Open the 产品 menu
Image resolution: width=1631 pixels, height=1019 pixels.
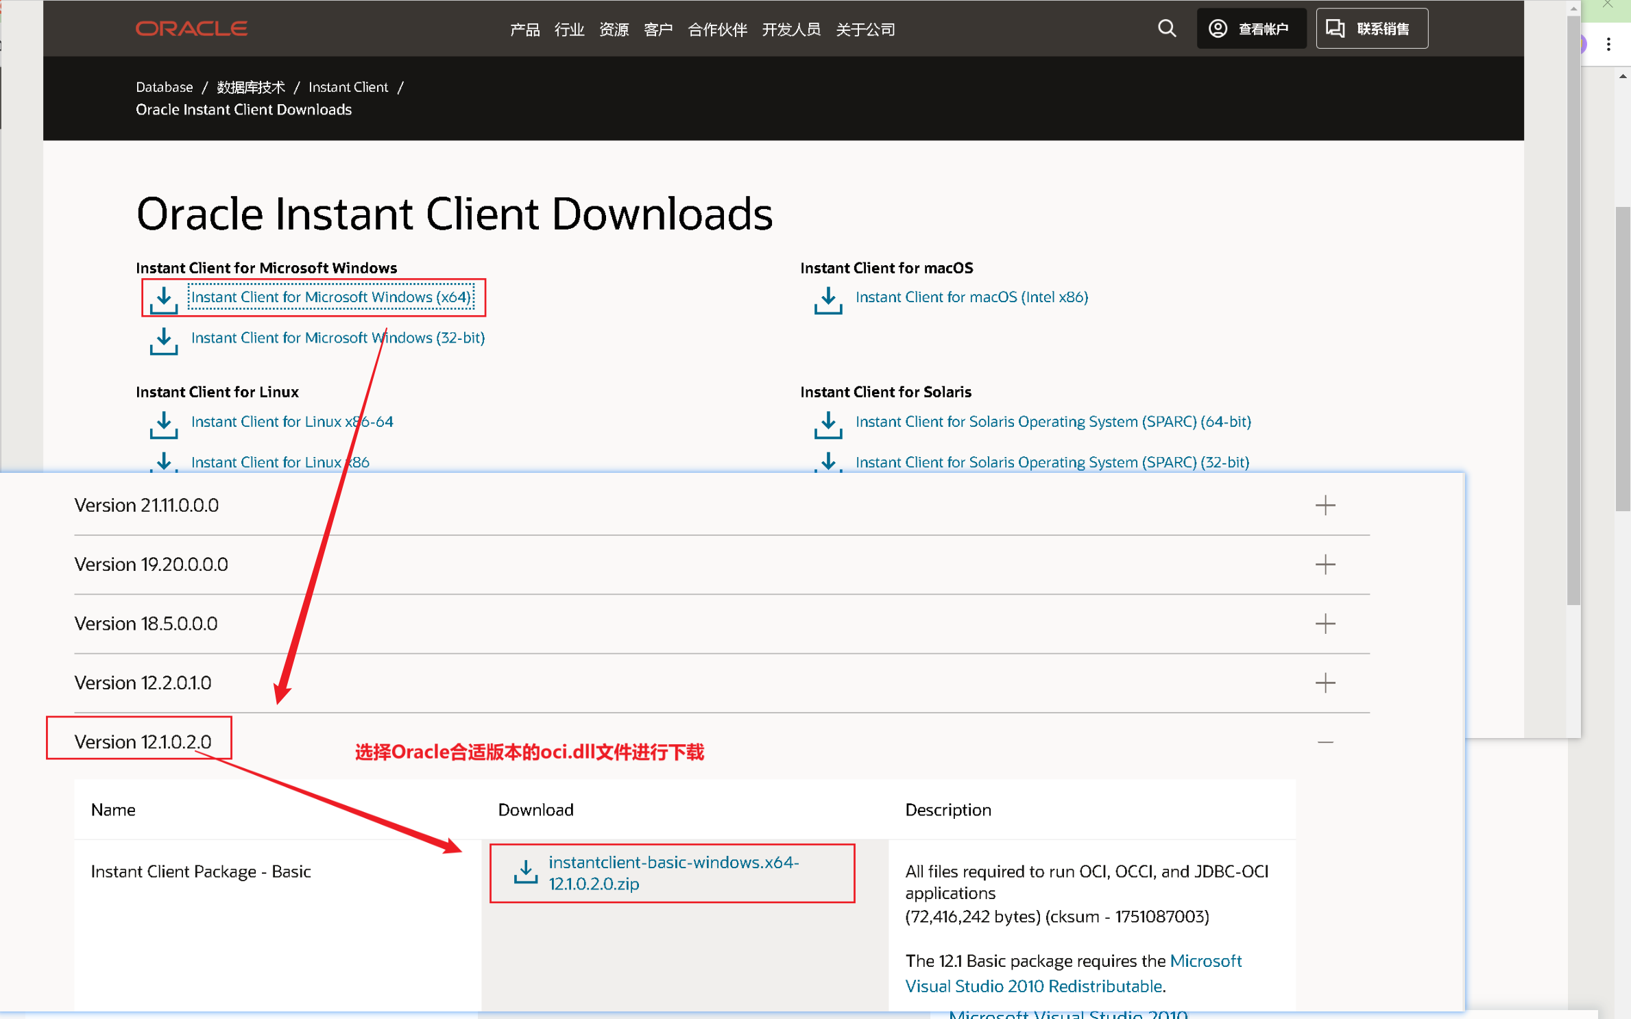click(524, 29)
